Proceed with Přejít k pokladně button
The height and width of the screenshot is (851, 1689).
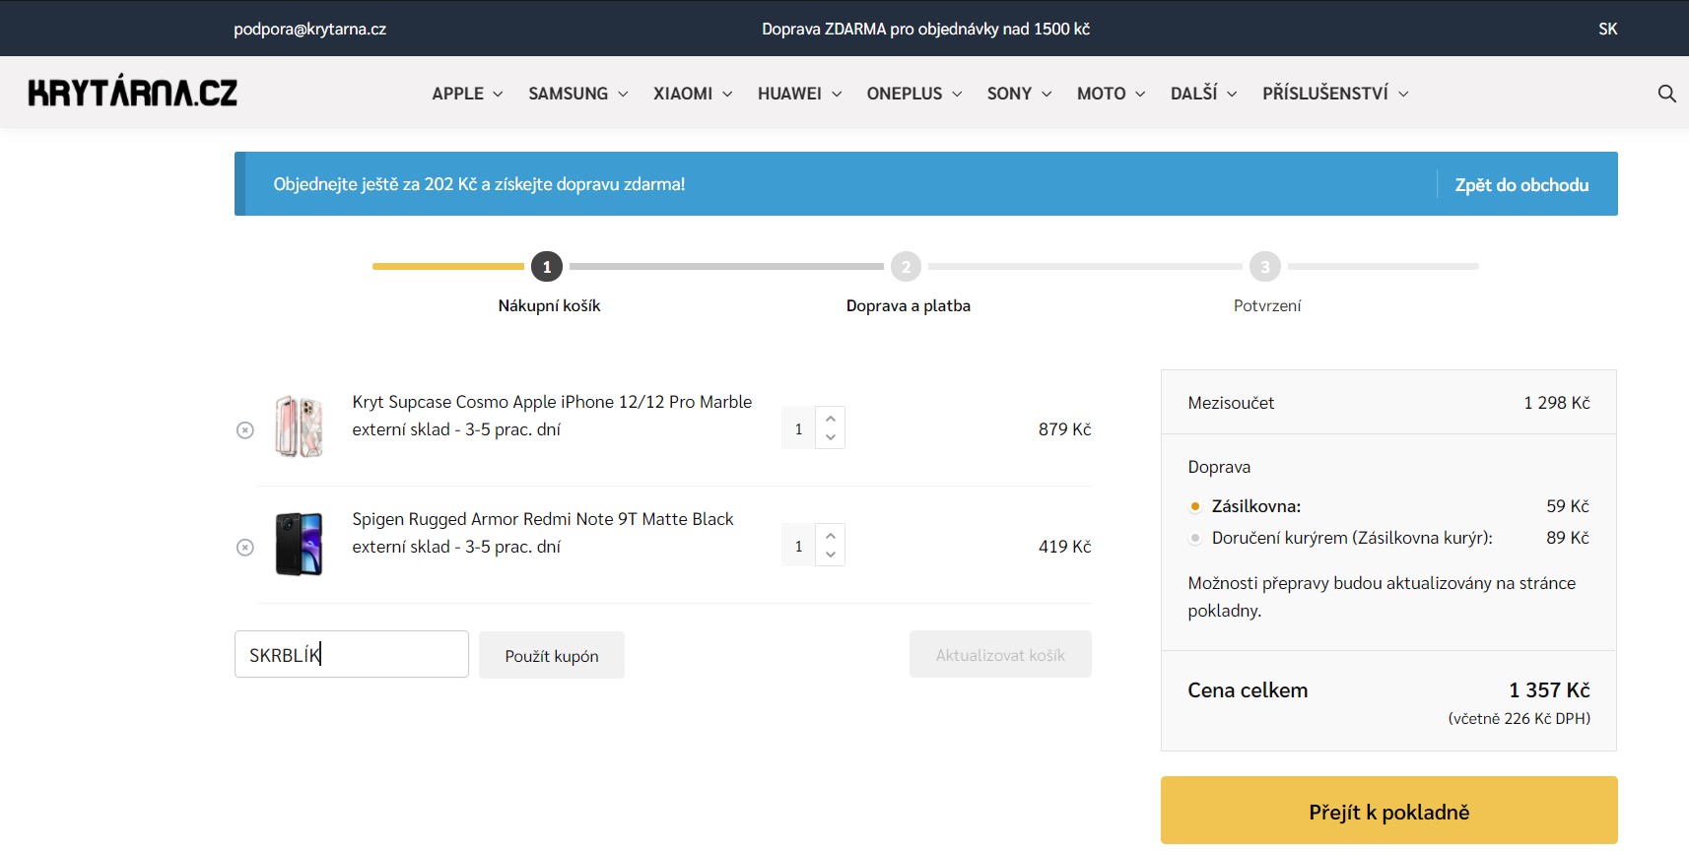pos(1389,811)
